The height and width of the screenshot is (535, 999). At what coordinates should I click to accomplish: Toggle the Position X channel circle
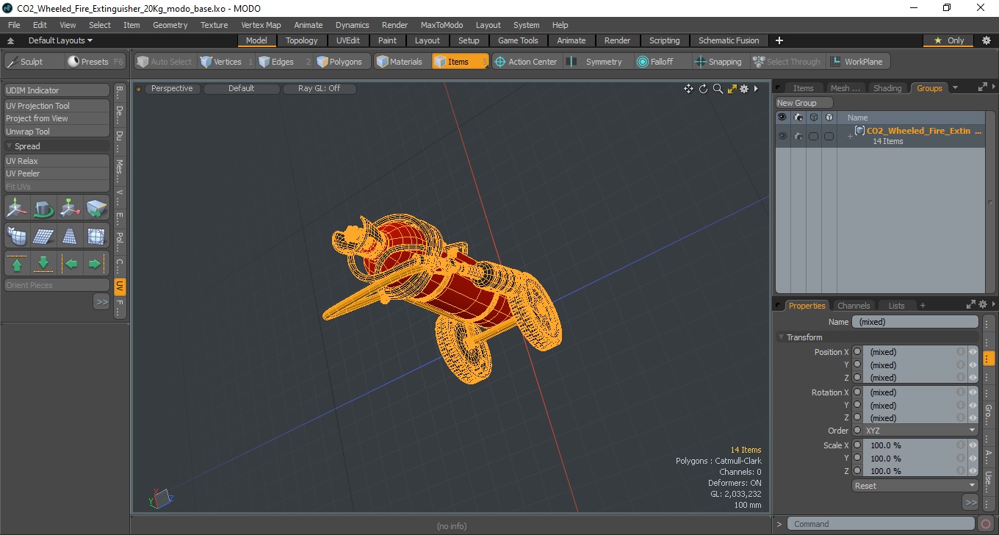coord(857,352)
